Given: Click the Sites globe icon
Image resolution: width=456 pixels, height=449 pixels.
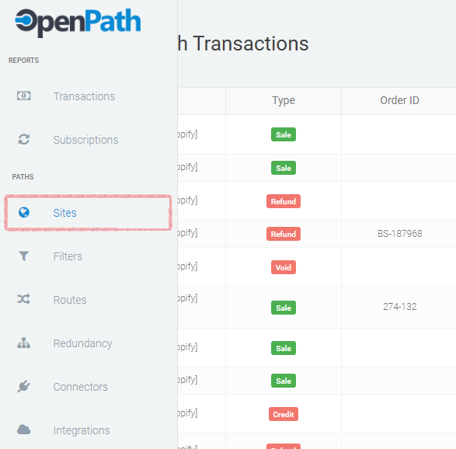Looking at the screenshot, I should 23,212.
